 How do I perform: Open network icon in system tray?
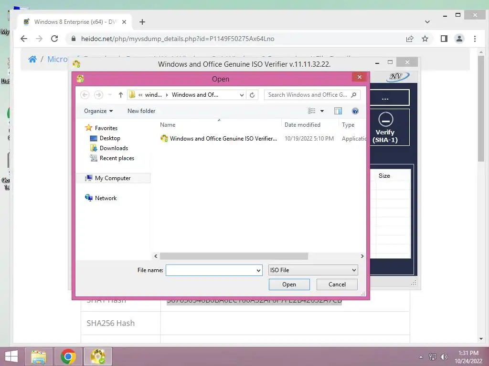433,356
